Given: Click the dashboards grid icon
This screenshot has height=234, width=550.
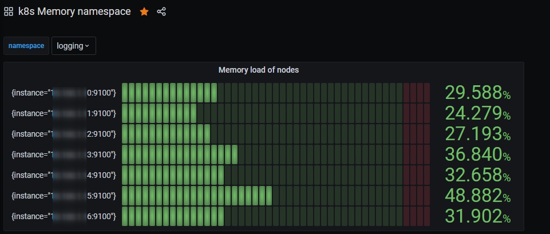Looking at the screenshot, I should coord(9,11).
